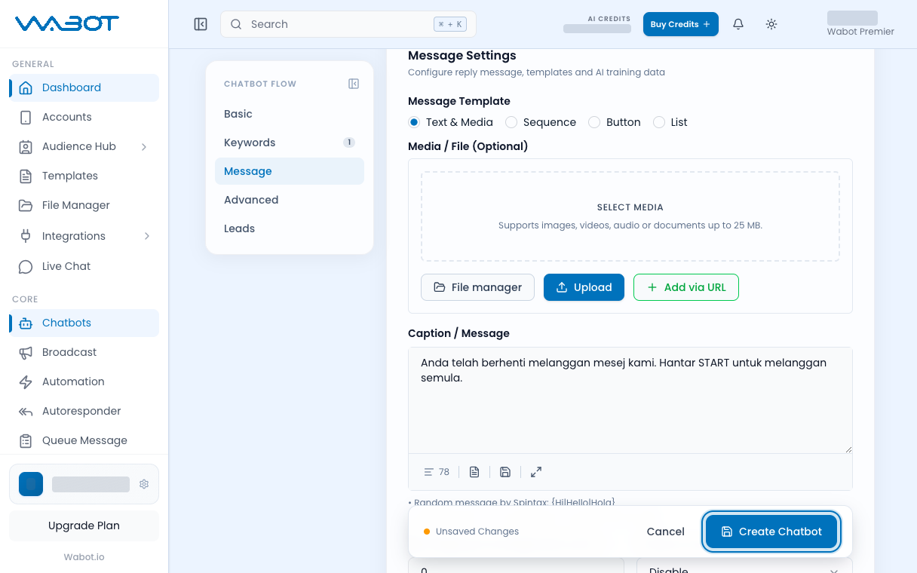Open account settings gear icon
The height and width of the screenshot is (573, 917).
(x=144, y=484)
